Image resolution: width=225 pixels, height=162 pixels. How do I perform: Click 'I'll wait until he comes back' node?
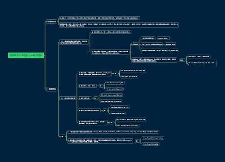pos(128,126)
